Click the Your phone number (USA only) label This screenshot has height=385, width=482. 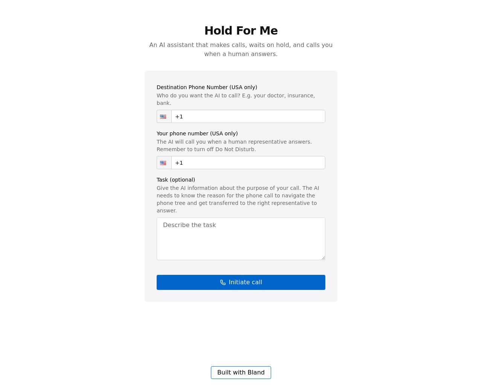tap(197, 133)
